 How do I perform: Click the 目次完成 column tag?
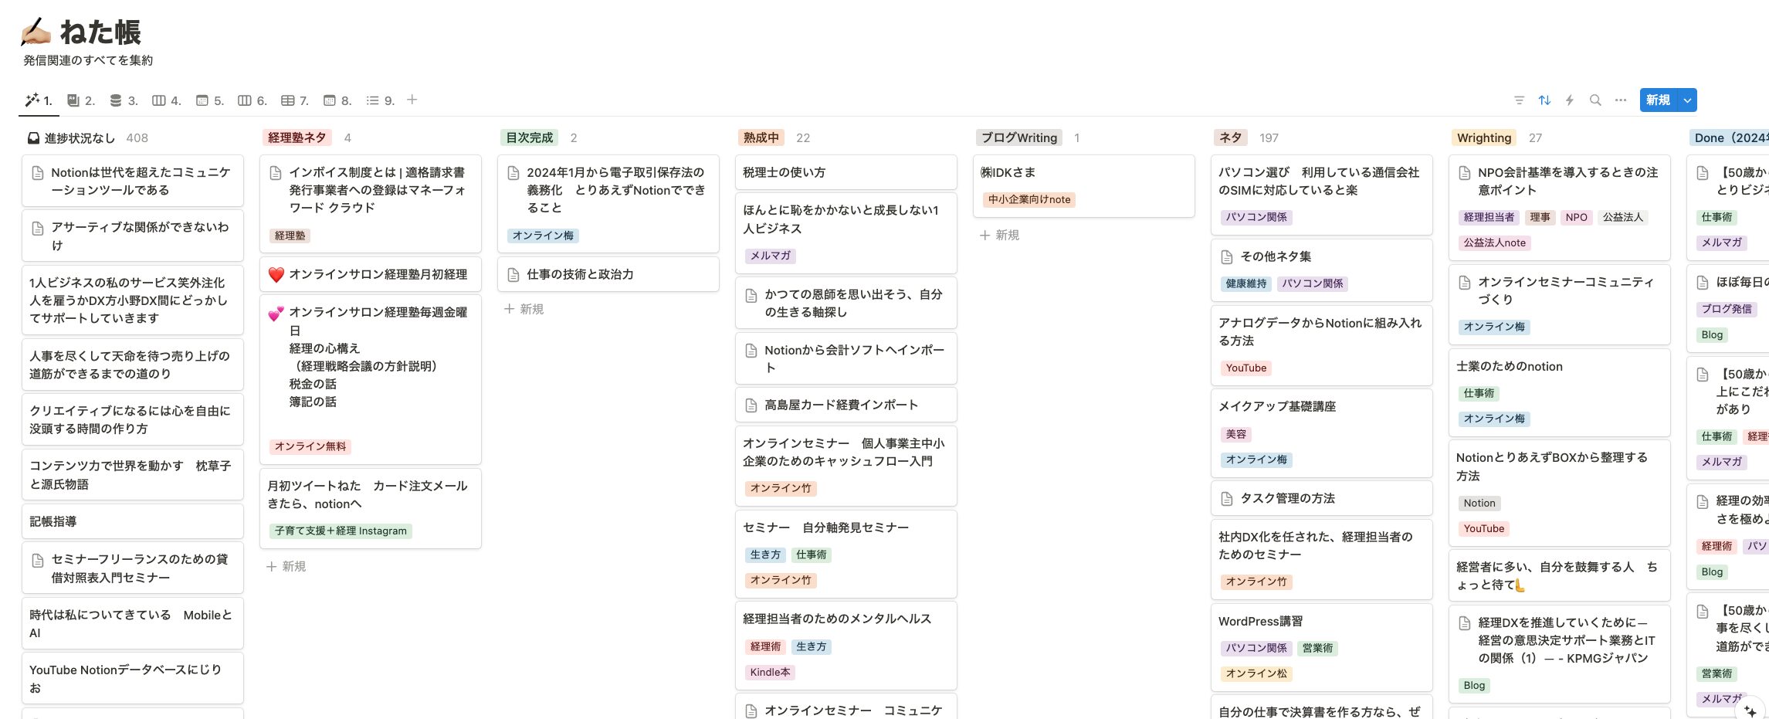click(x=530, y=137)
